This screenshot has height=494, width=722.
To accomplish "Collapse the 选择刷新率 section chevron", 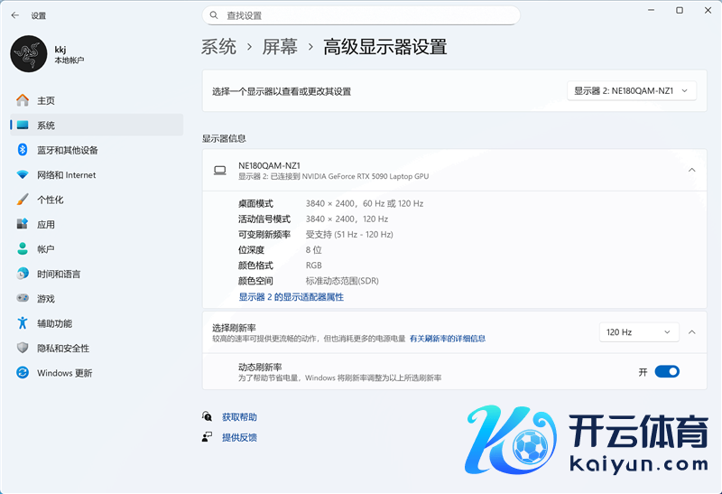I will [691, 332].
